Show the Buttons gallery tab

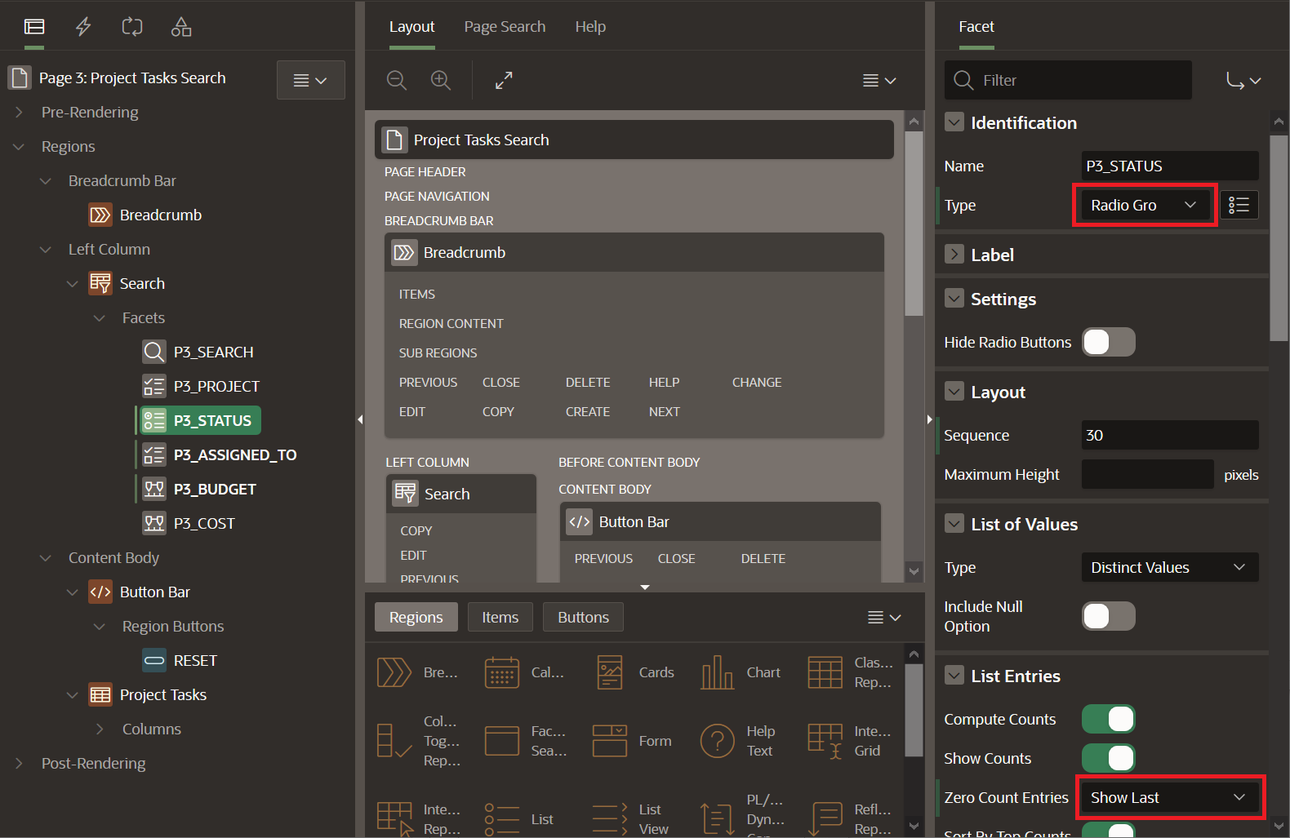coord(583,617)
